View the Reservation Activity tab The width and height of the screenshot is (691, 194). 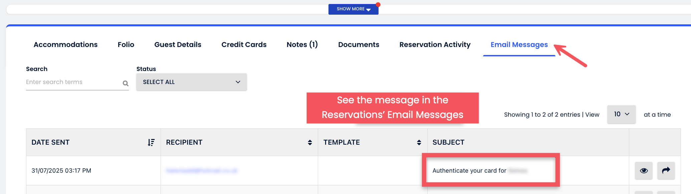[x=435, y=45]
